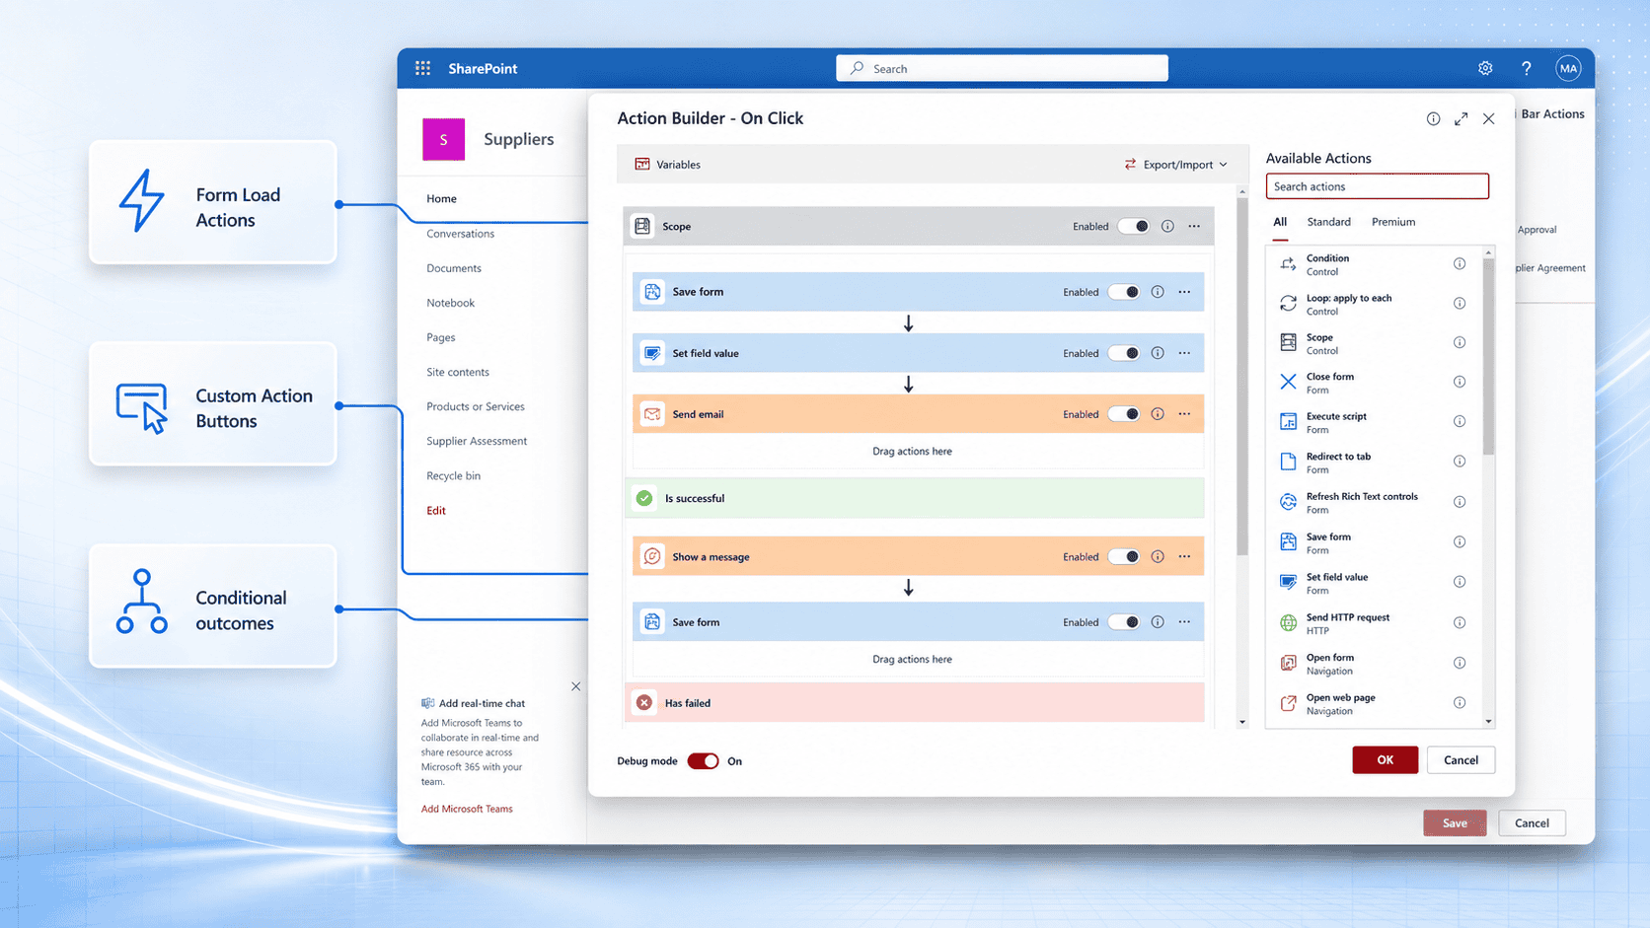Open Site contents in the site navigation
This screenshot has width=1650, height=928.
(458, 372)
